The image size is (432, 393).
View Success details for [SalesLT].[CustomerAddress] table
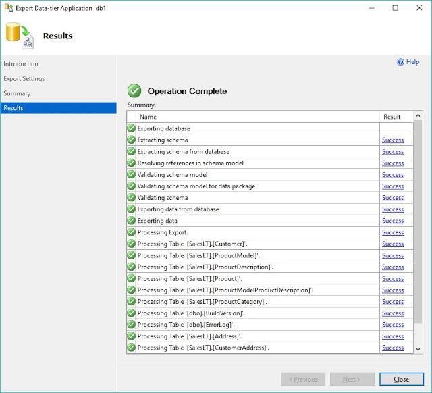393,348
